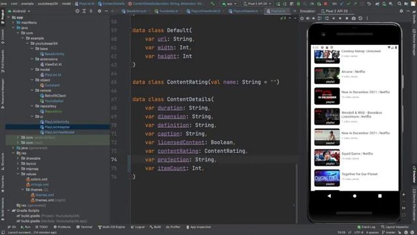Switch to the BaseActivity.kt editor tab
This screenshot has width=417, height=235.
coord(136,11)
